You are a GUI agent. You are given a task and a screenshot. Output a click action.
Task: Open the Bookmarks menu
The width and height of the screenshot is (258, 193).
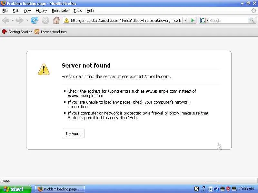click(x=60, y=11)
